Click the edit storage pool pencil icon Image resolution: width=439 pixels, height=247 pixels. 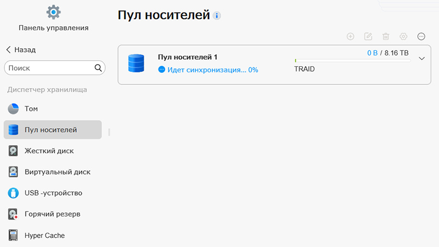point(368,36)
